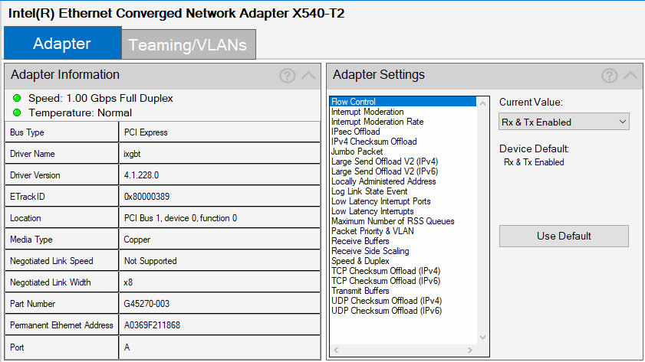Click settings list scroll left arrow
This screenshot has height=362, width=645.
tap(336, 350)
